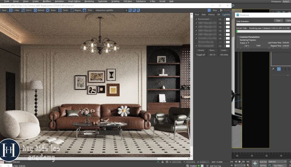
Task: Toggle the fifth LightMix layer checkbox
Action: 196,34
